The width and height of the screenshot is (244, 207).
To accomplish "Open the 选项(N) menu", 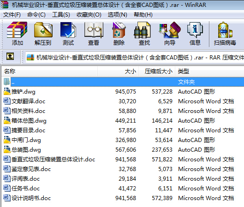I will (117, 15).
